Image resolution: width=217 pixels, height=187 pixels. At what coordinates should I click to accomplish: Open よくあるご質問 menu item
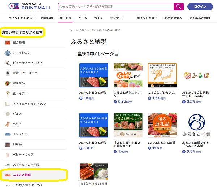(200, 18)
